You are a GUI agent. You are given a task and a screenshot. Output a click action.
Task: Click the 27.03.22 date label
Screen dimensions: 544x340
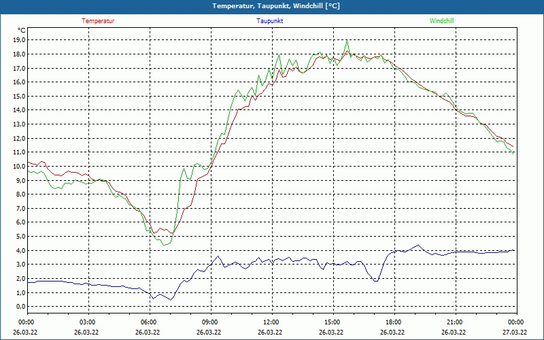(x=515, y=332)
